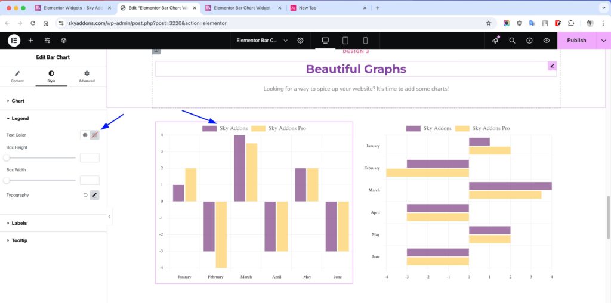
Task: Open Site Settings sliders icon
Action: click(47, 40)
